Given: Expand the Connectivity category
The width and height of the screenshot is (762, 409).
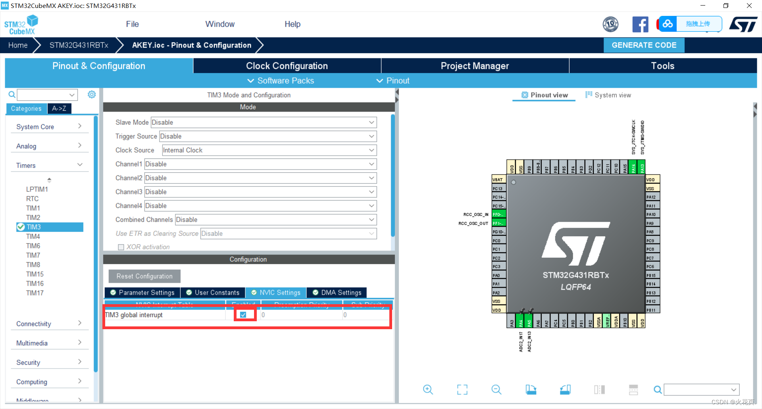Looking at the screenshot, I should click(x=49, y=324).
